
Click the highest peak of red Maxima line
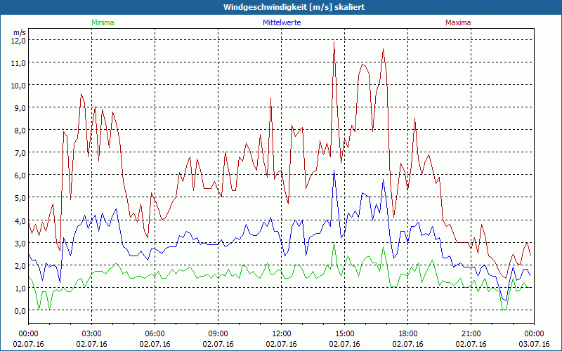click(334, 43)
